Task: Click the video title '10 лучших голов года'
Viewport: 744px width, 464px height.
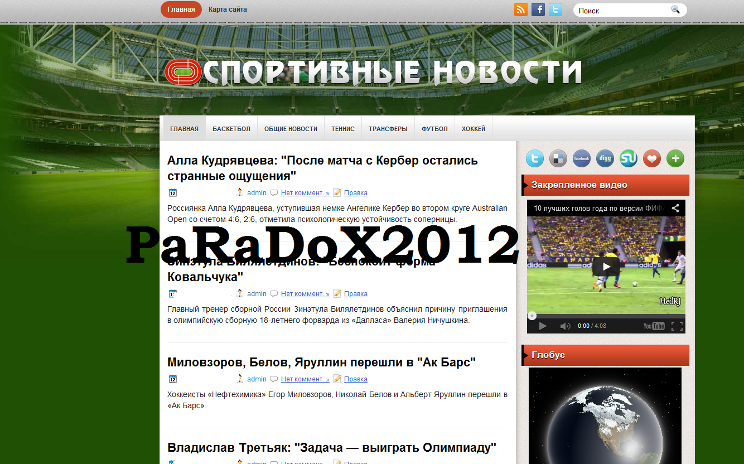Action: tap(599, 208)
